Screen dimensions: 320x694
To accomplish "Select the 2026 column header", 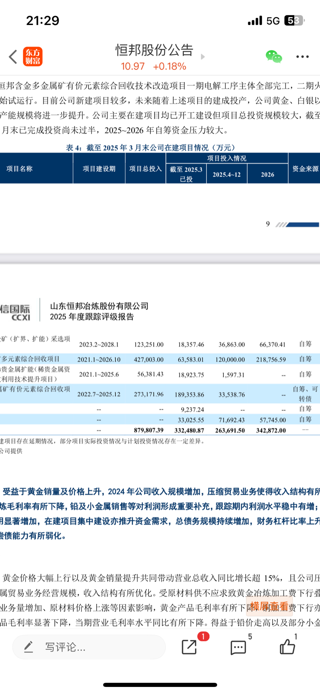I will click(x=267, y=174).
